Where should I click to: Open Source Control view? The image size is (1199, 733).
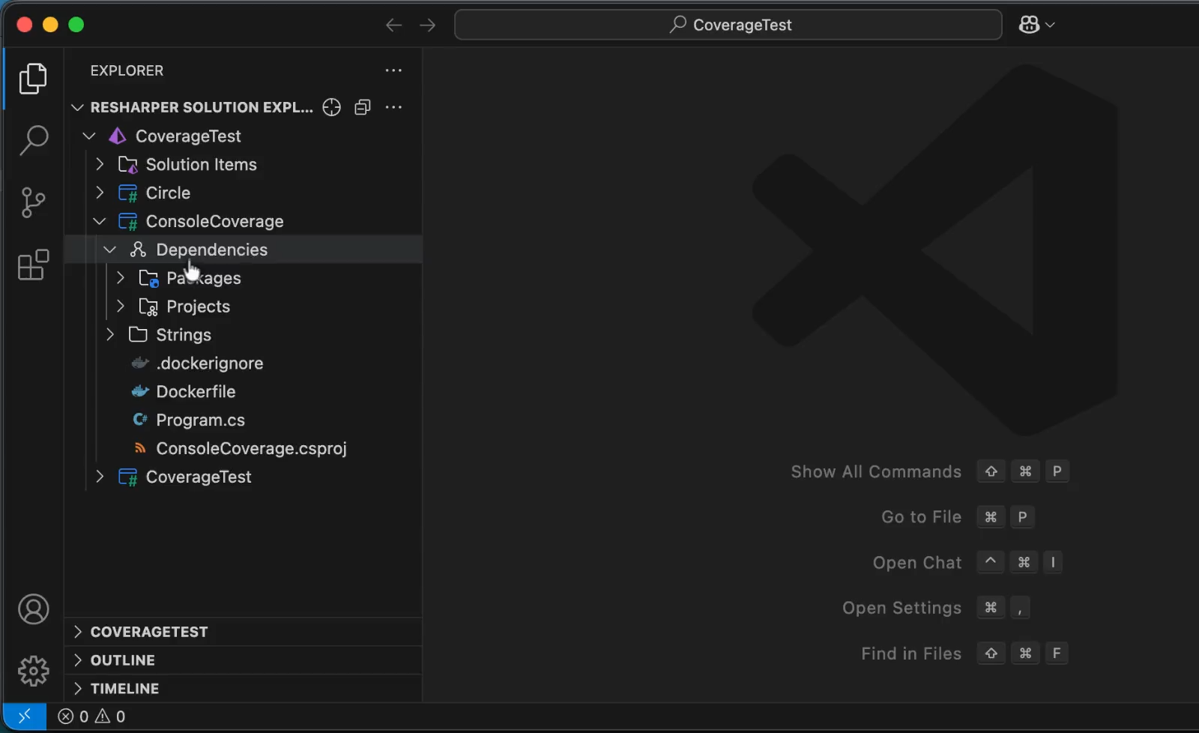coord(33,202)
